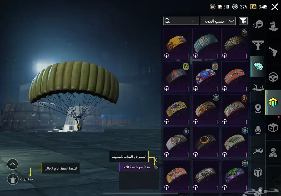Choose the parachute with the 19 badge
The image size is (281, 196).
pos(176,76)
